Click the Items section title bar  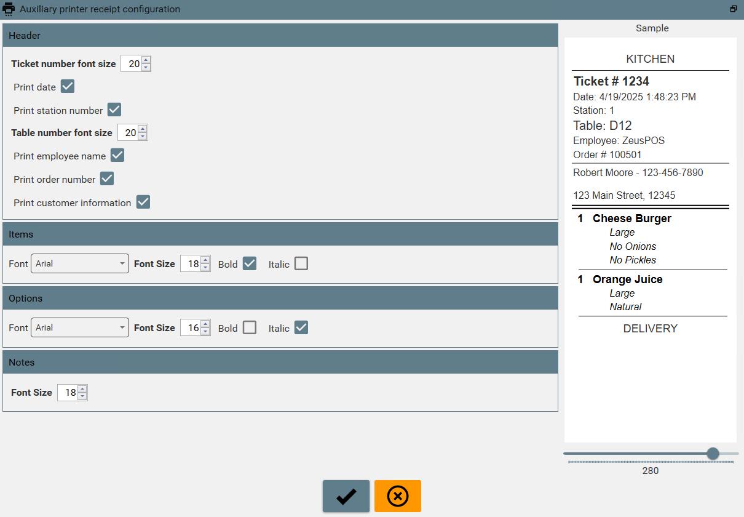click(x=280, y=234)
